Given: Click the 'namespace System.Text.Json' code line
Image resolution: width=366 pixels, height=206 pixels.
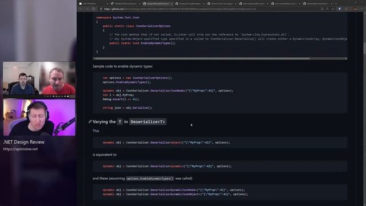Looking at the screenshot, I should click(118, 18).
